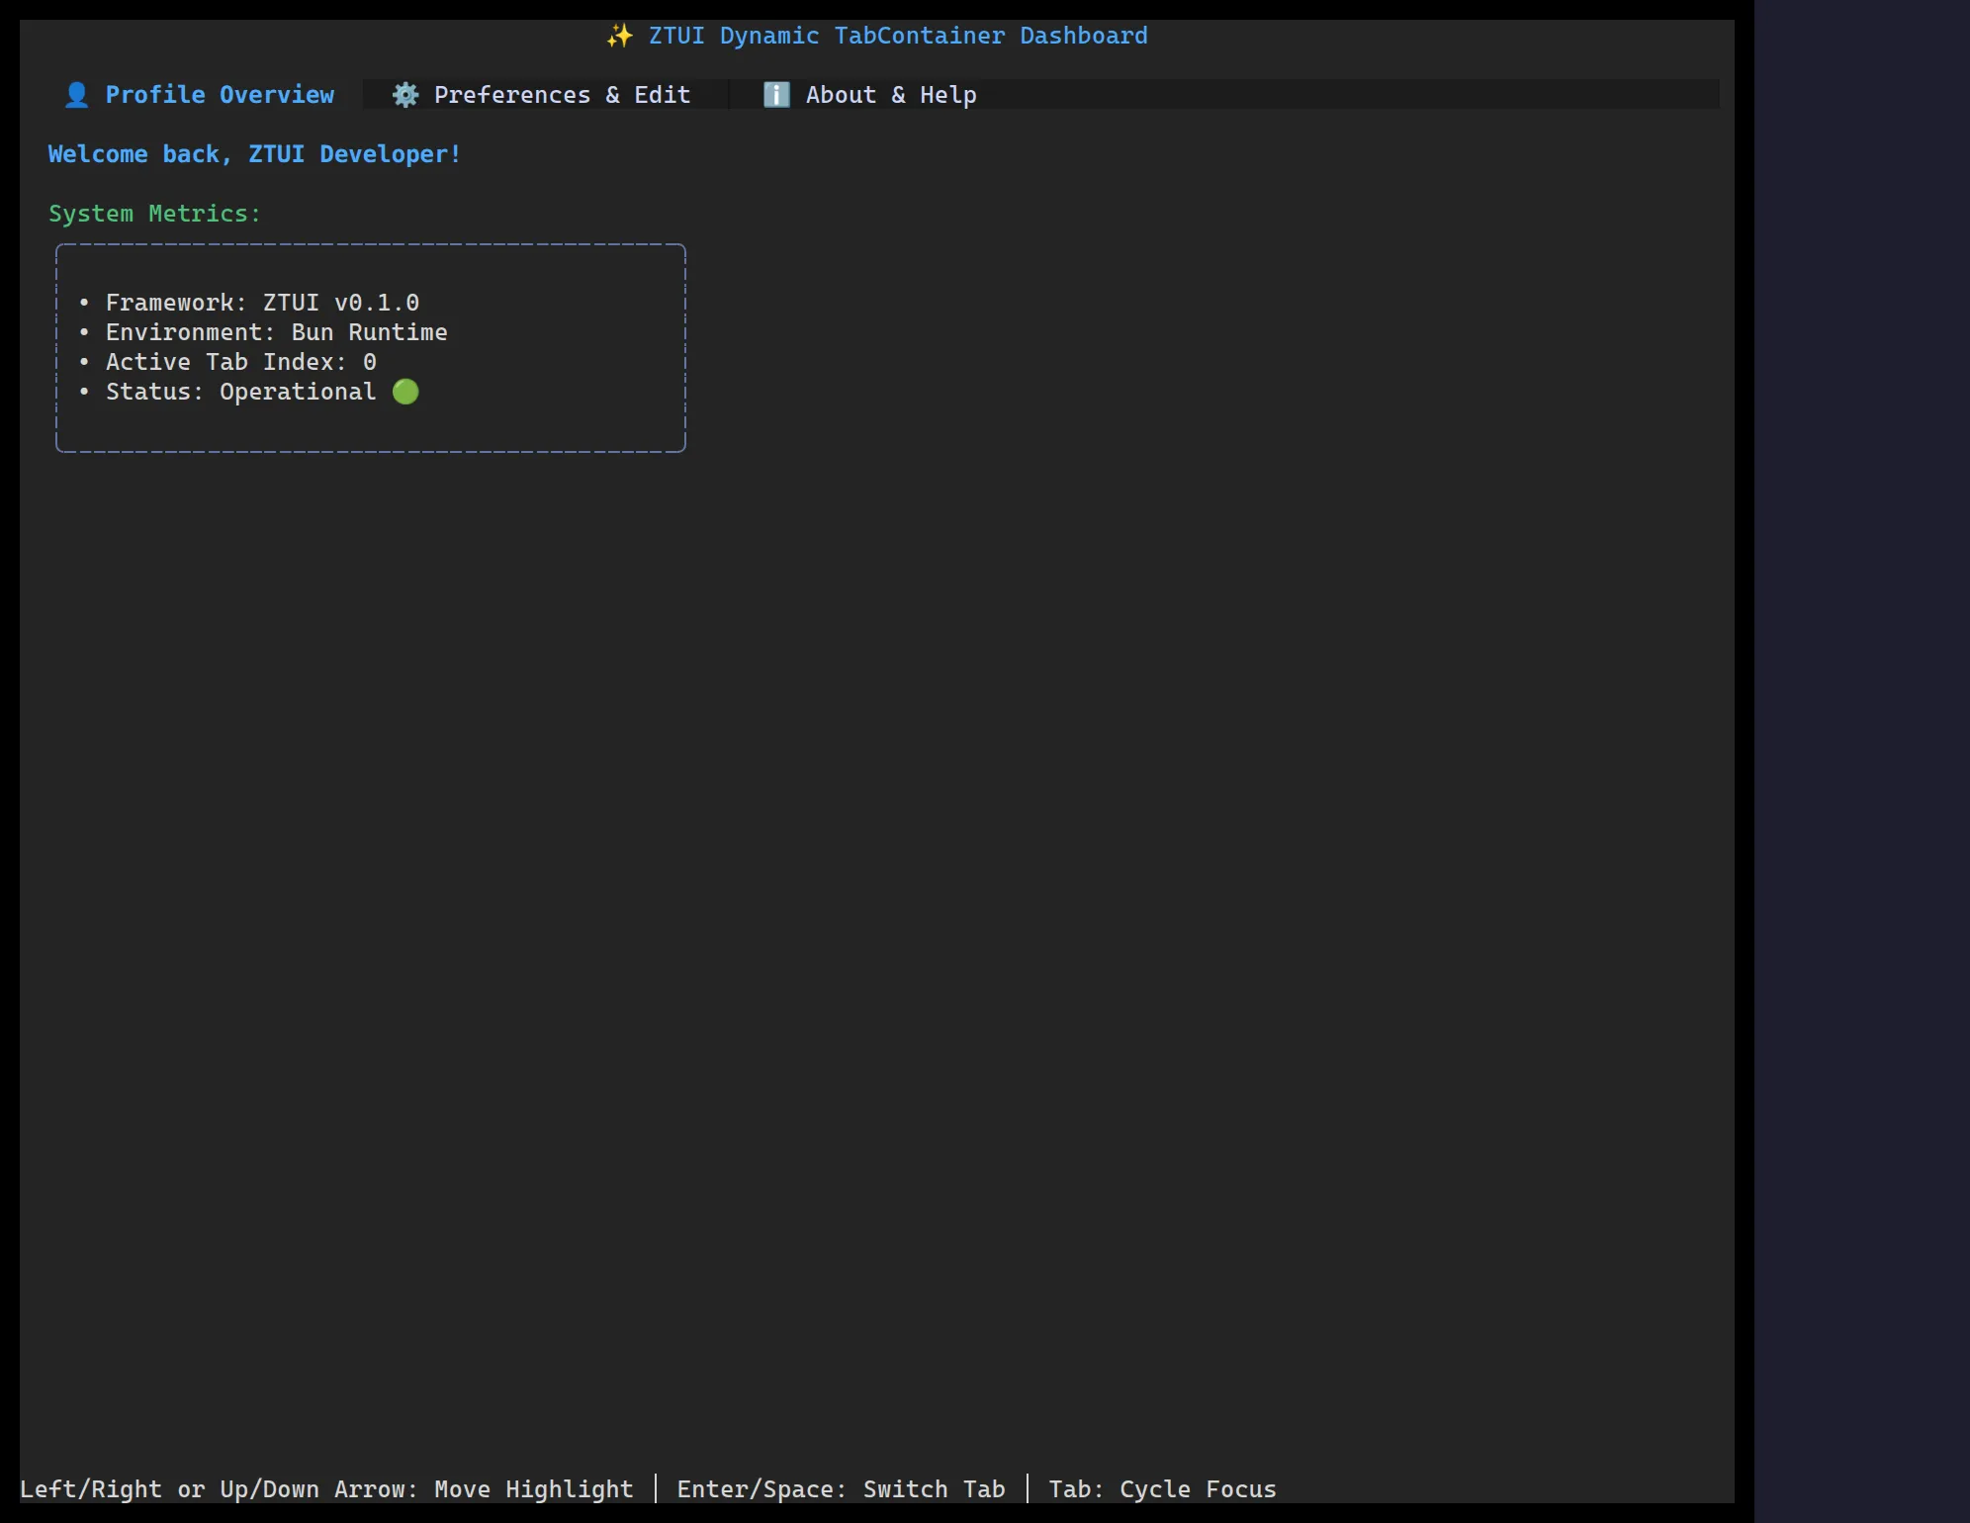This screenshot has height=1523, width=1970.
Task: Click the Active Tab Index: 0 line
Action: tap(227, 362)
